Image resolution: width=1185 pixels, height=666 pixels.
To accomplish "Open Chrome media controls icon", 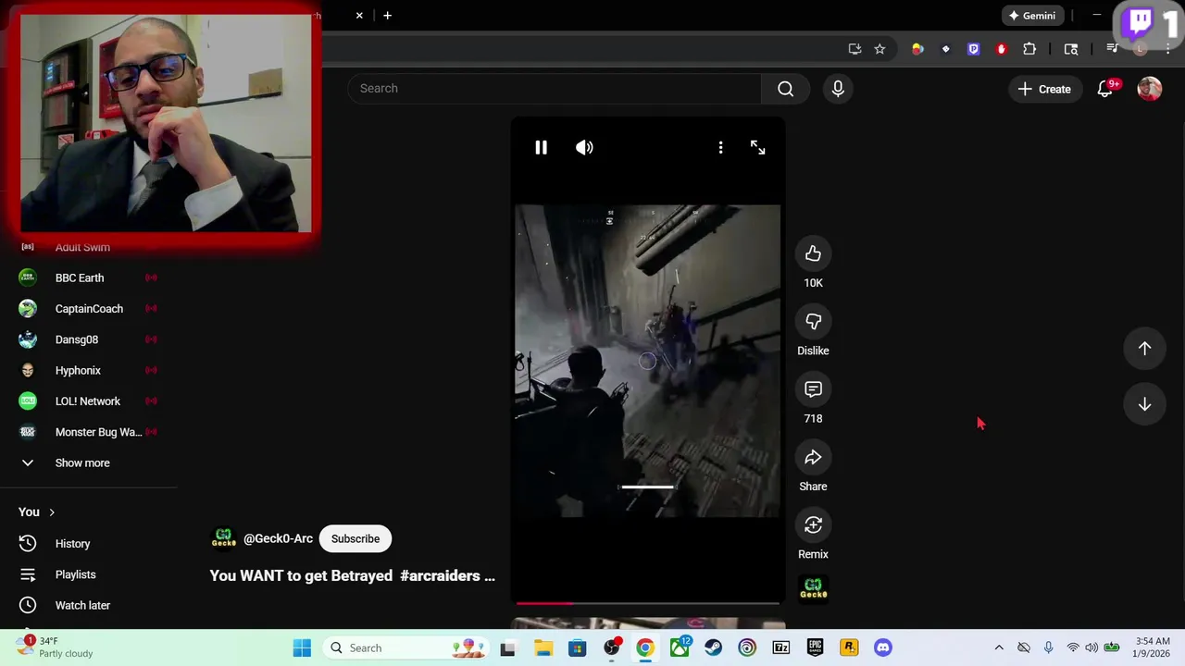I will pos(1112,49).
